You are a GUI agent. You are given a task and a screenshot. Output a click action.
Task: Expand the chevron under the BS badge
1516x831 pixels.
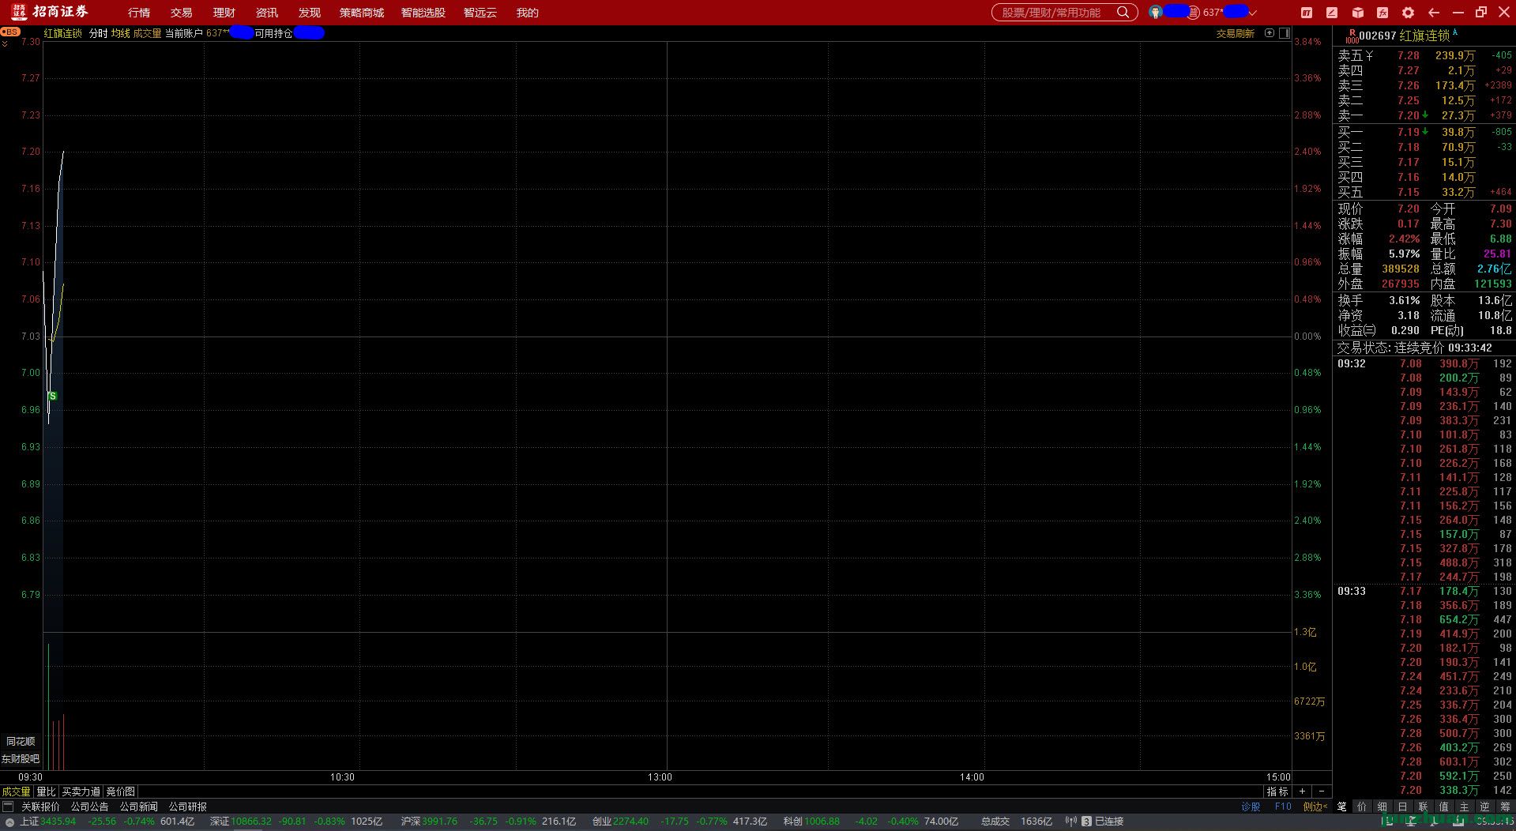click(5, 43)
